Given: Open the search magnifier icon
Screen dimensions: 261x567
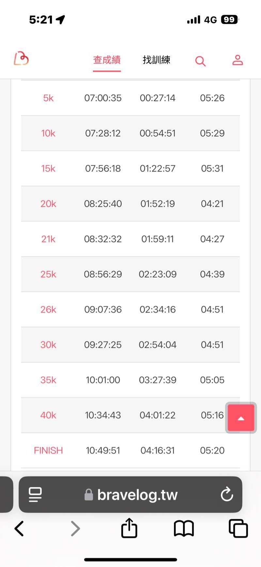Looking at the screenshot, I should [x=200, y=61].
